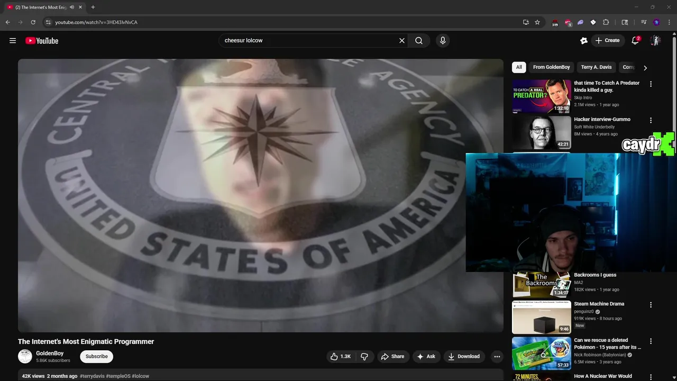
Task: View site information in the address bar
Action: [48, 22]
